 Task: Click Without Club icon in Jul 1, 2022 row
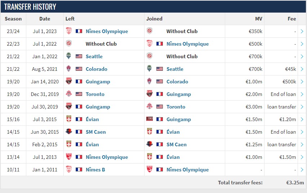[x=69, y=43]
